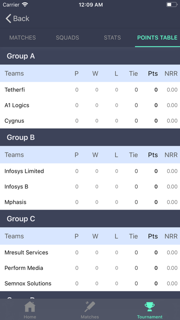
Task: Open the STATS tab
Action: (x=112, y=38)
